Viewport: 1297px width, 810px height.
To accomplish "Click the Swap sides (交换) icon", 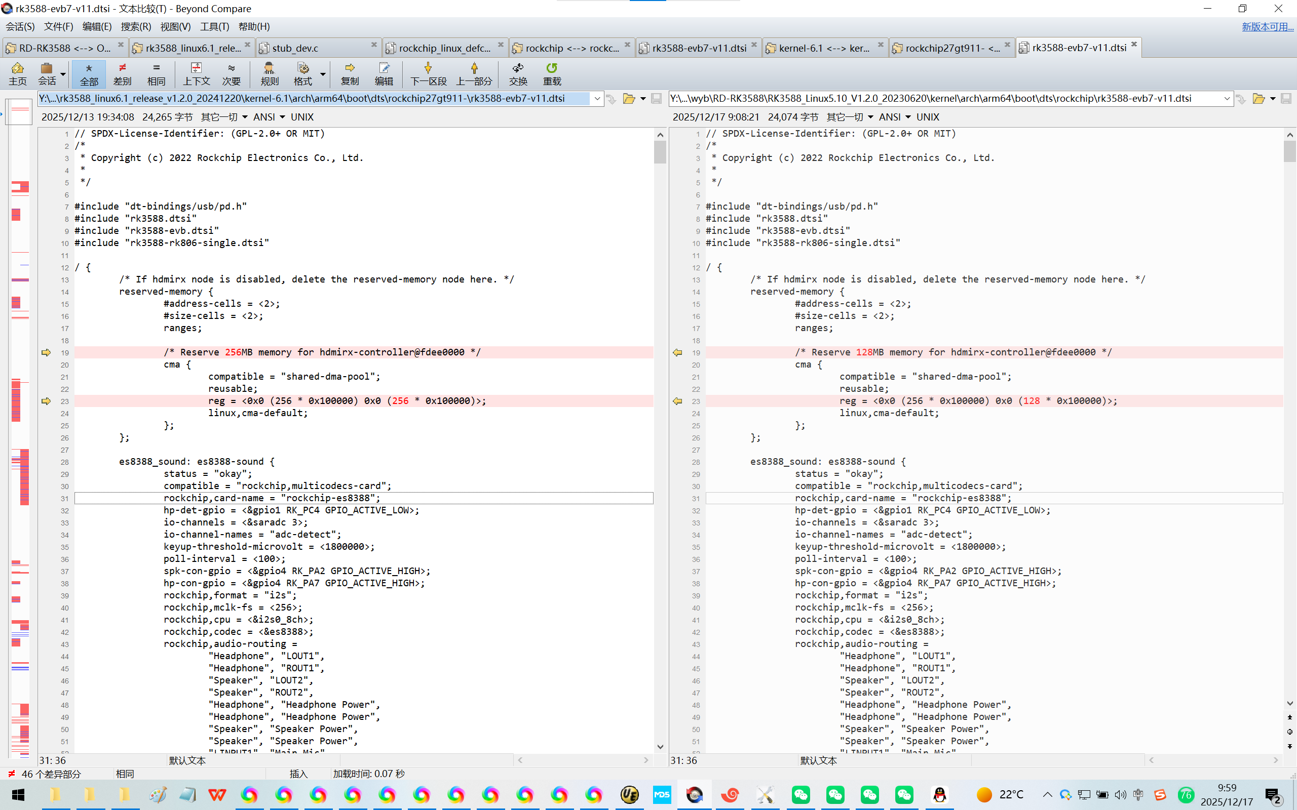I will pyautogui.click(x=518, y=73).
